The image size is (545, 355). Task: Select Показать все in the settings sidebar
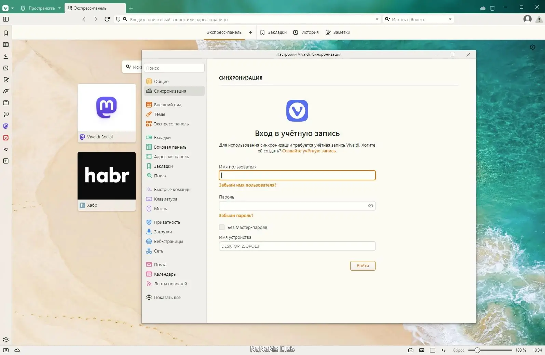174,297
